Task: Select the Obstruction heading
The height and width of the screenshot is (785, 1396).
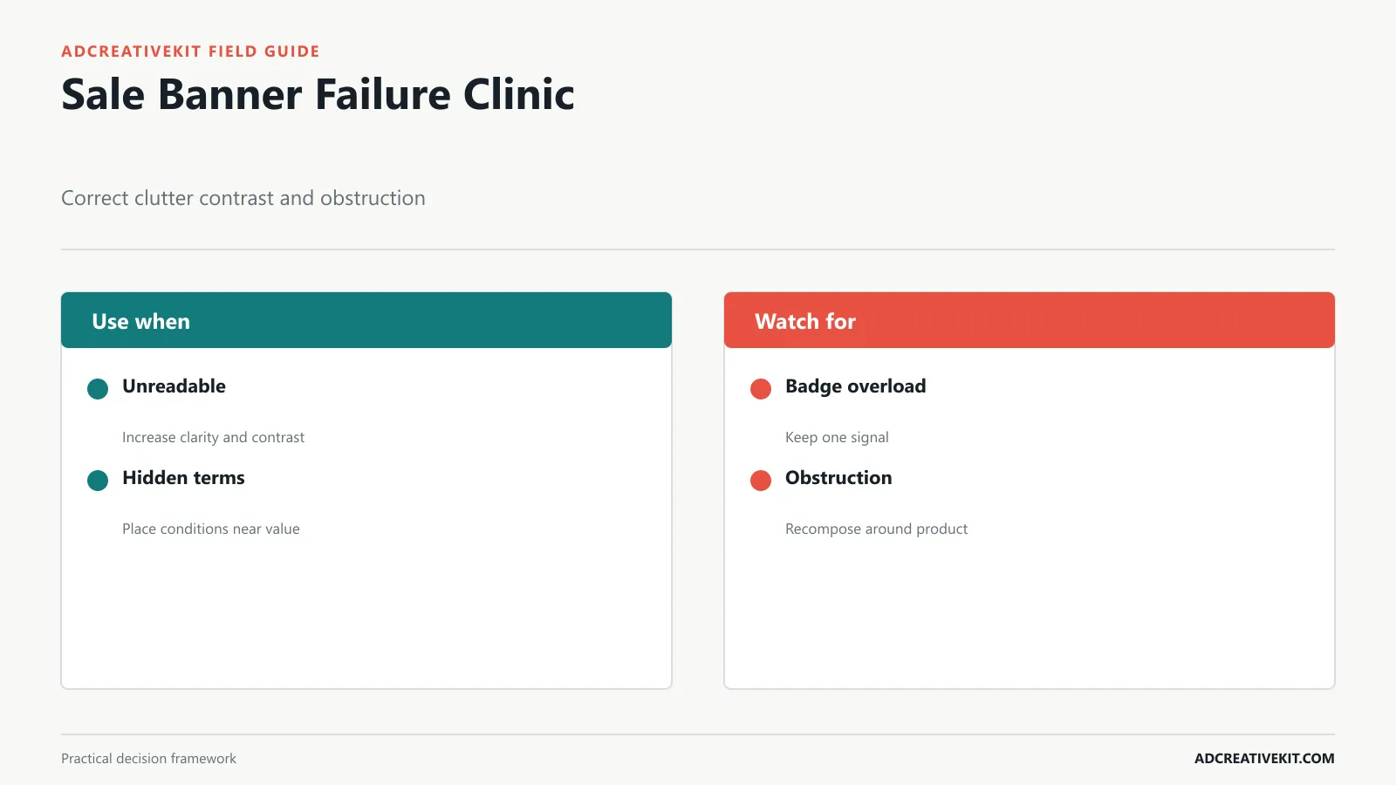Action: pyautogui.click(x=838, y=478)
